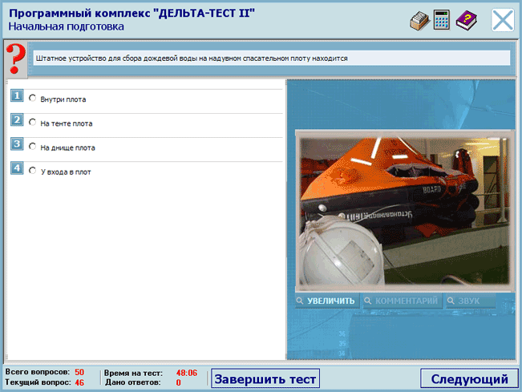Click the blue answer number 1 box
The height and width of the screenshot is (392, 522).
pos(17,96)
